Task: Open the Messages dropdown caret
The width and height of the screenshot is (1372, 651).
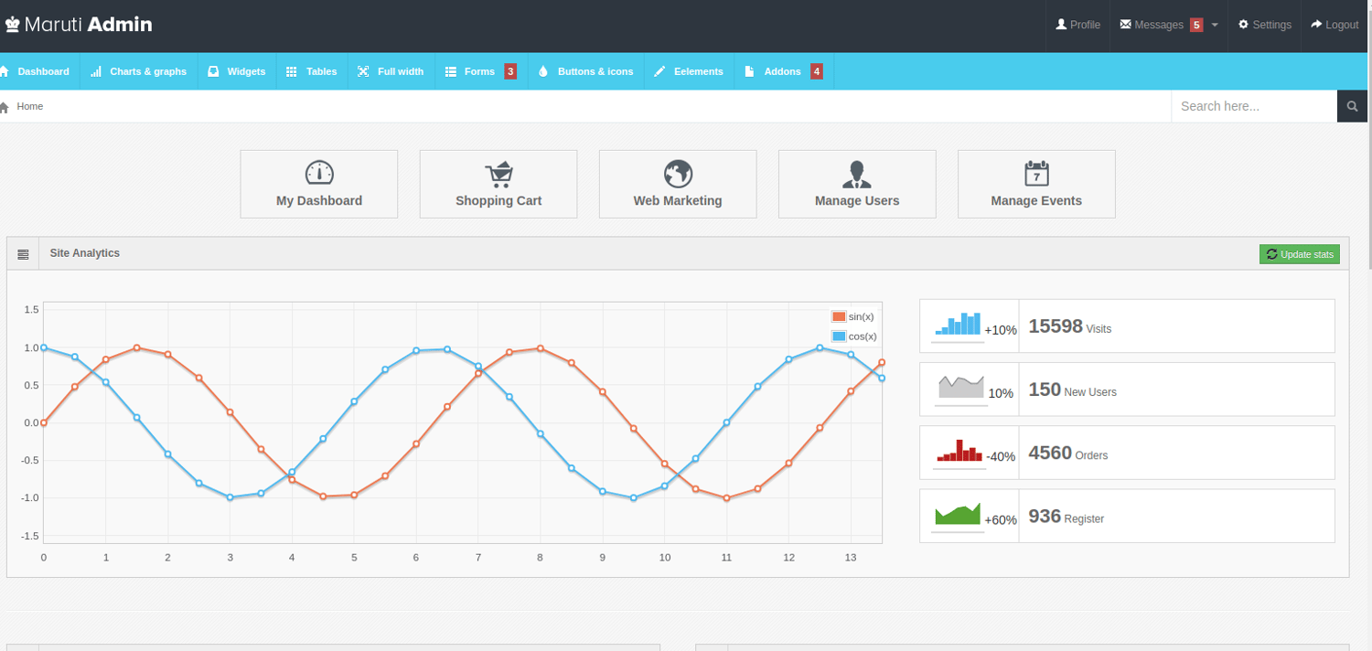Action: pos(1215,26)
